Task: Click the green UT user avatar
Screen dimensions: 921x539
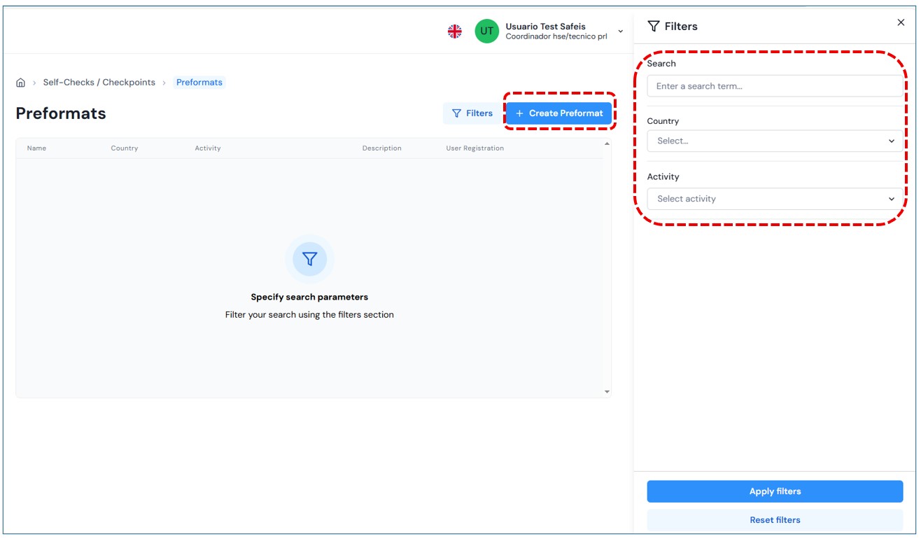Action: point(486,31)
